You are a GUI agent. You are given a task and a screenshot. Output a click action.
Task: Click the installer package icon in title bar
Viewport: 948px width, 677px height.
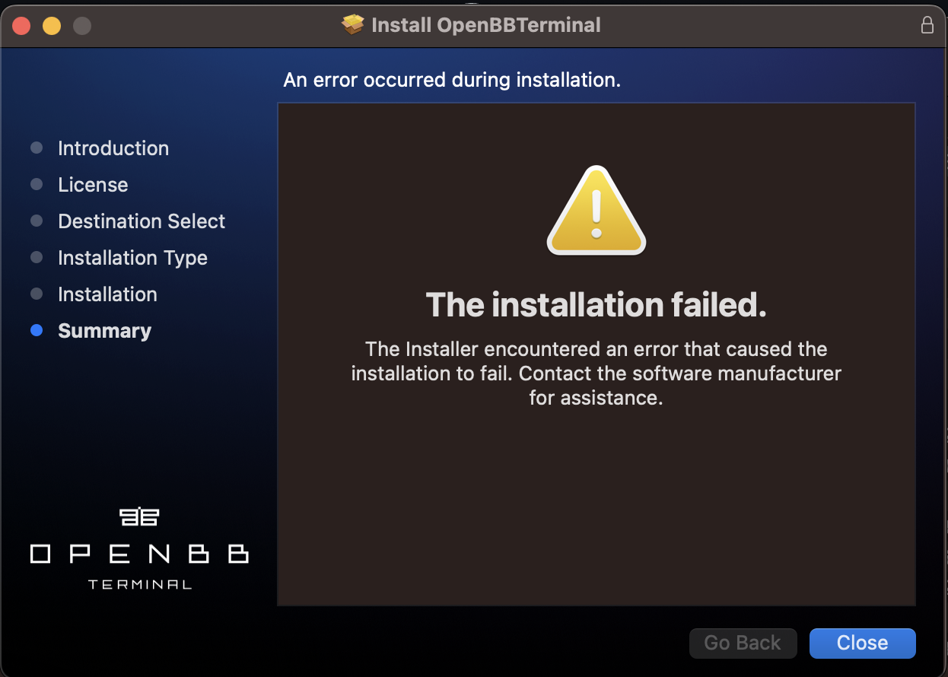tap(352, 24)
